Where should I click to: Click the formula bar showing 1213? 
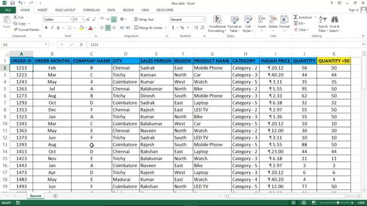point(224,45)
